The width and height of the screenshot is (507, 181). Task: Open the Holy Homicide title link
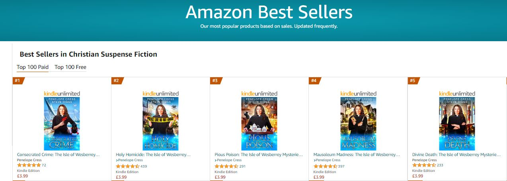pyautogui.click(x=153, y=154)
